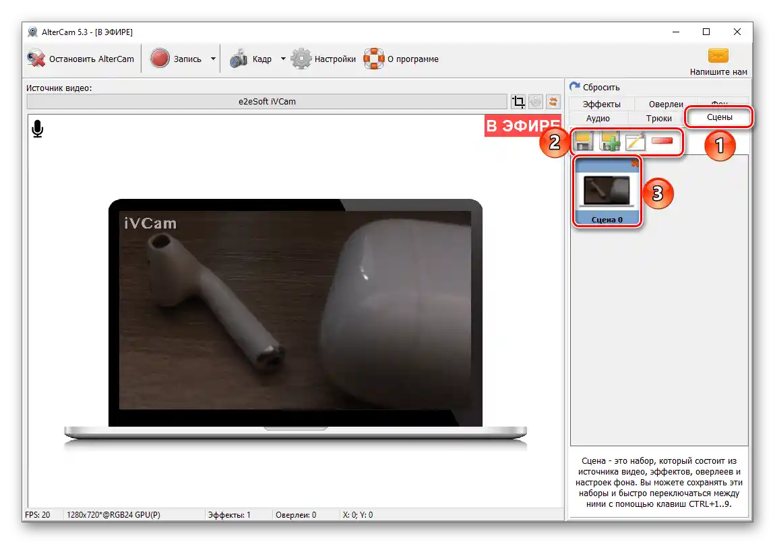Click the orange refresh source icon
Viewport: 775px width, 544px height.
[x=553, y=102]
